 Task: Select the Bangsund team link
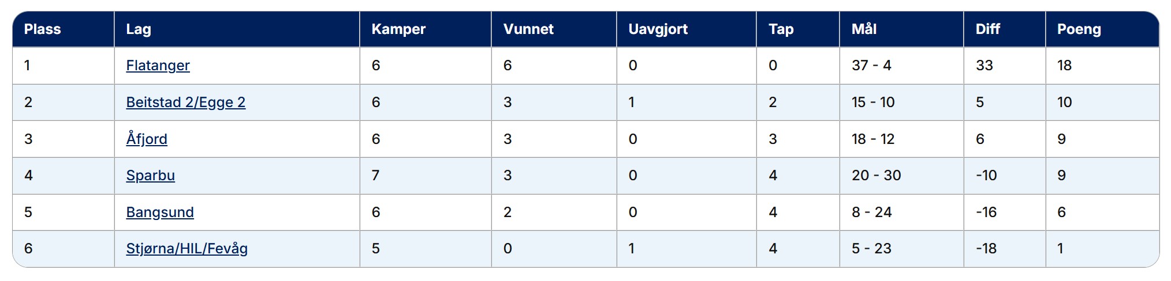click(160, 212)
